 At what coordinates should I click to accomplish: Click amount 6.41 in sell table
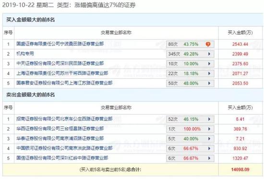(x=240, y=119)
